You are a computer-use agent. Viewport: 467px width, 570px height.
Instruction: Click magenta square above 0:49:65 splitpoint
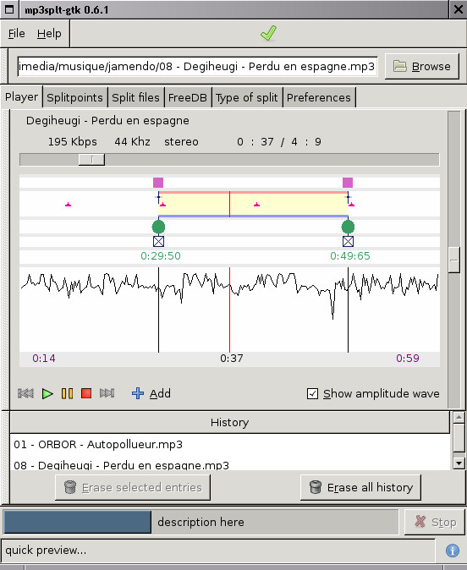click(348, 183)
